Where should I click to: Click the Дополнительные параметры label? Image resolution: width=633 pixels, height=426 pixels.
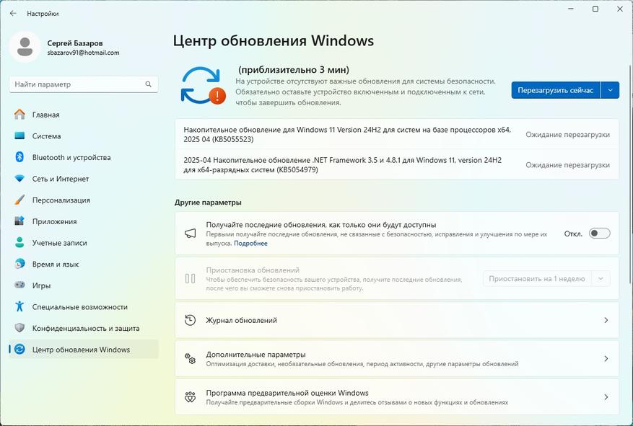click(256, 354)
